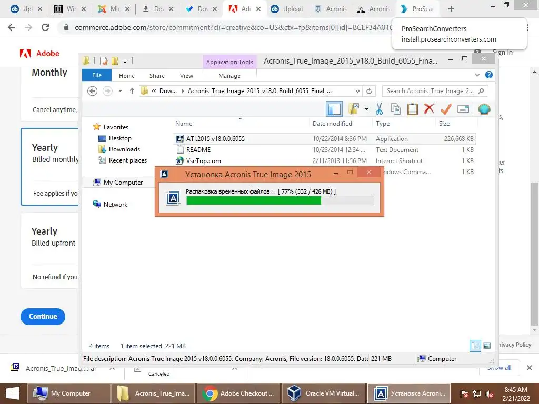This screenshot has height=404, width=539.
Task: Select the Yearly Billed upfront plan option
Action: coord(49,250)
